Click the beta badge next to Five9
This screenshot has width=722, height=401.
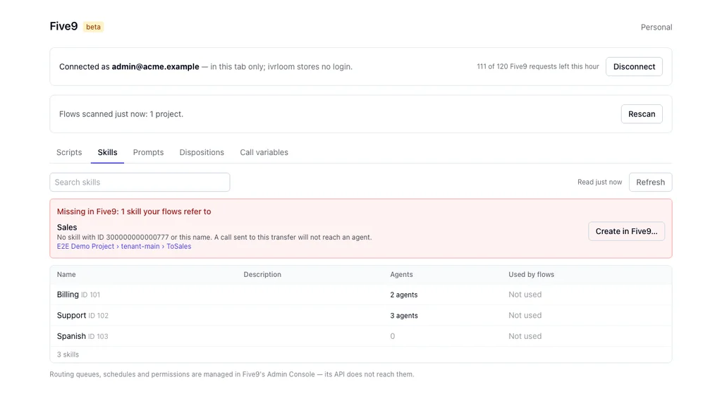pyautogui.click(x=93, y=27)
